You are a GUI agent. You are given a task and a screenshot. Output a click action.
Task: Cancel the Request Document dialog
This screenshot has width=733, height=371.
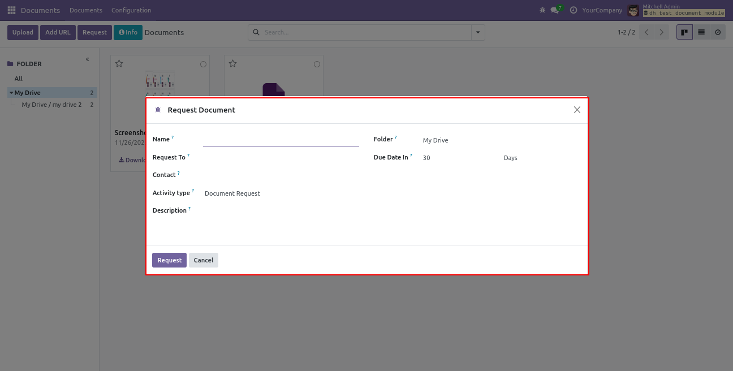(x=204, y=260)
